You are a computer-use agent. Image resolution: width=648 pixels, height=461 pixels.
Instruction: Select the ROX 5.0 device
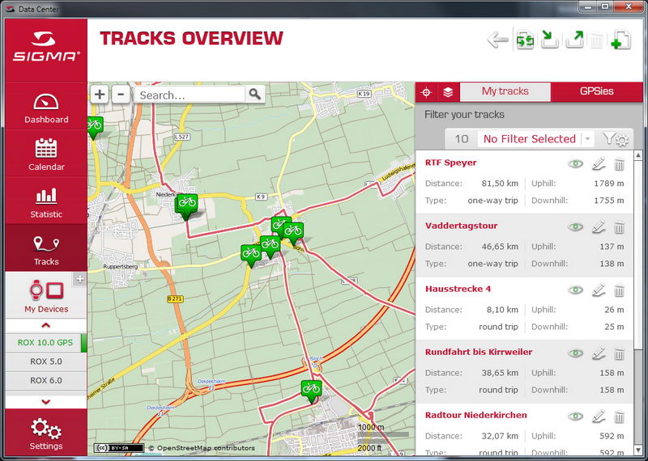tap(46, 362)
